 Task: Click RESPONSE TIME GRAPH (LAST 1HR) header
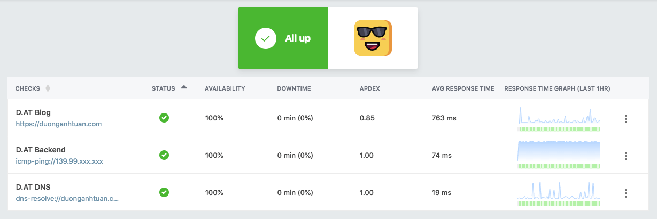click(x=558, y=88)
